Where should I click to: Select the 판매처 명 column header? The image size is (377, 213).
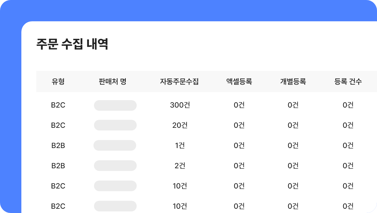(112, 81)
